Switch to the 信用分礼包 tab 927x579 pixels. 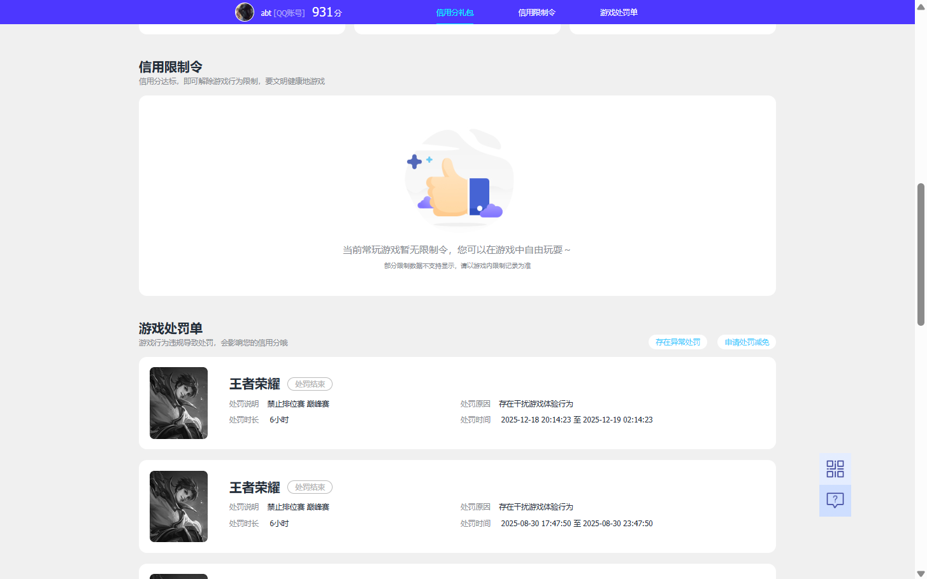click(454, 11)
